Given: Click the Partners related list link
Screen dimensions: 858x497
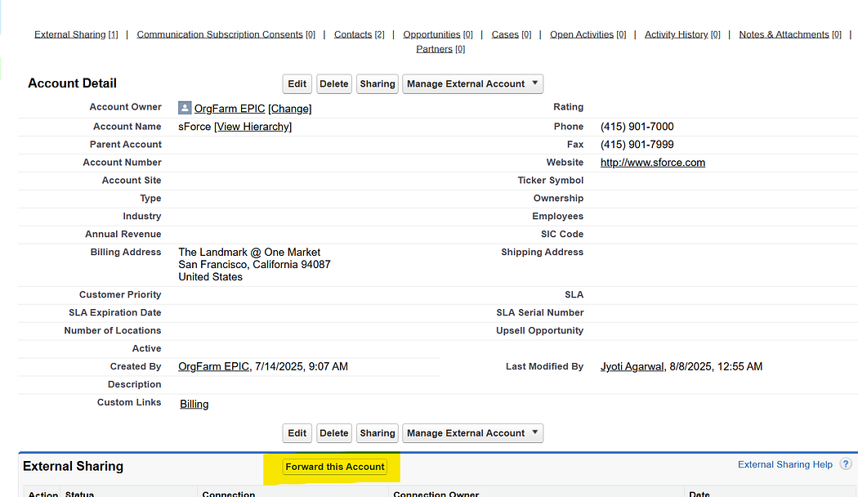Looking at the screenshot, I should (434, 49).
